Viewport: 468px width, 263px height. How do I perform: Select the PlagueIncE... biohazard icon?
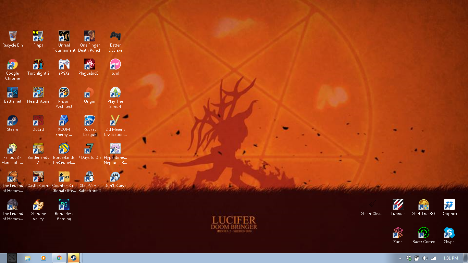[89, 64]
